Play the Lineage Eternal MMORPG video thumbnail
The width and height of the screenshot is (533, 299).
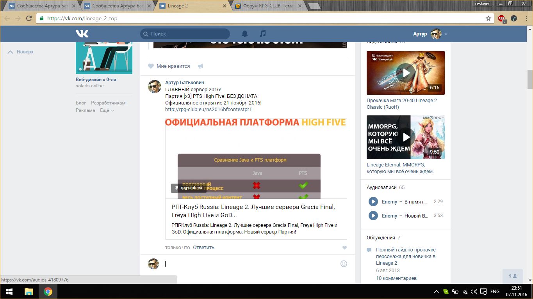406,137
